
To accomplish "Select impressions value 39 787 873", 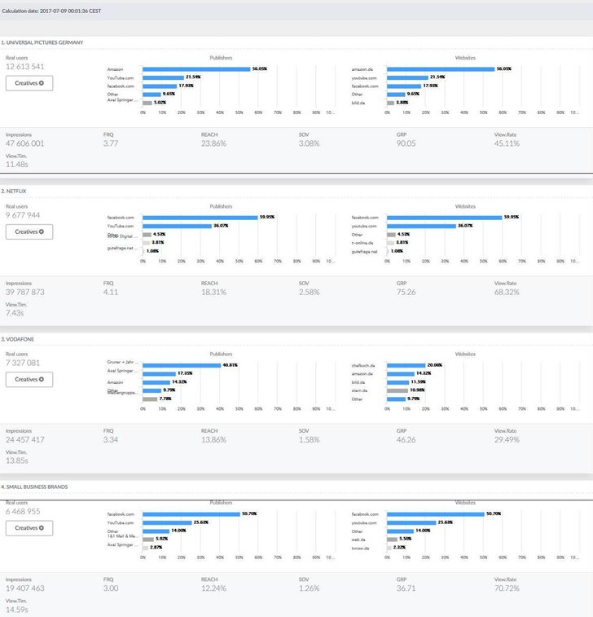I will [x=24, y=293].
